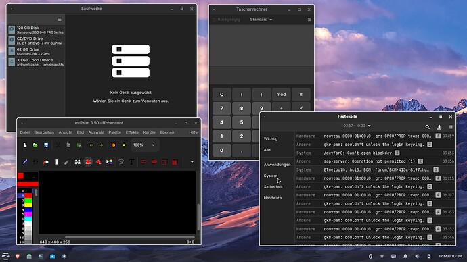
Task: Select CD/DVD Drive in Laufwerke
Action: click(36, 41)
